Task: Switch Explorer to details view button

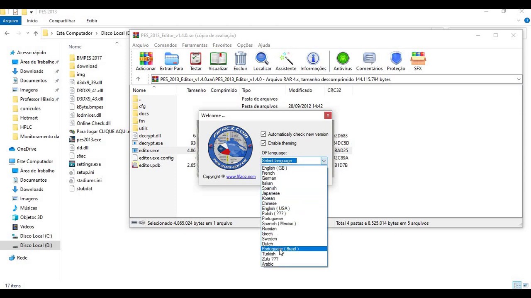Action: pyautogui.click(x=517, y=285)
